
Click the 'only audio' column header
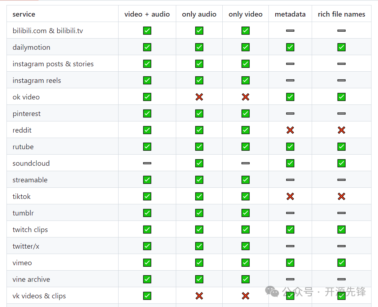pyautogui.click(x=199, y=14)
